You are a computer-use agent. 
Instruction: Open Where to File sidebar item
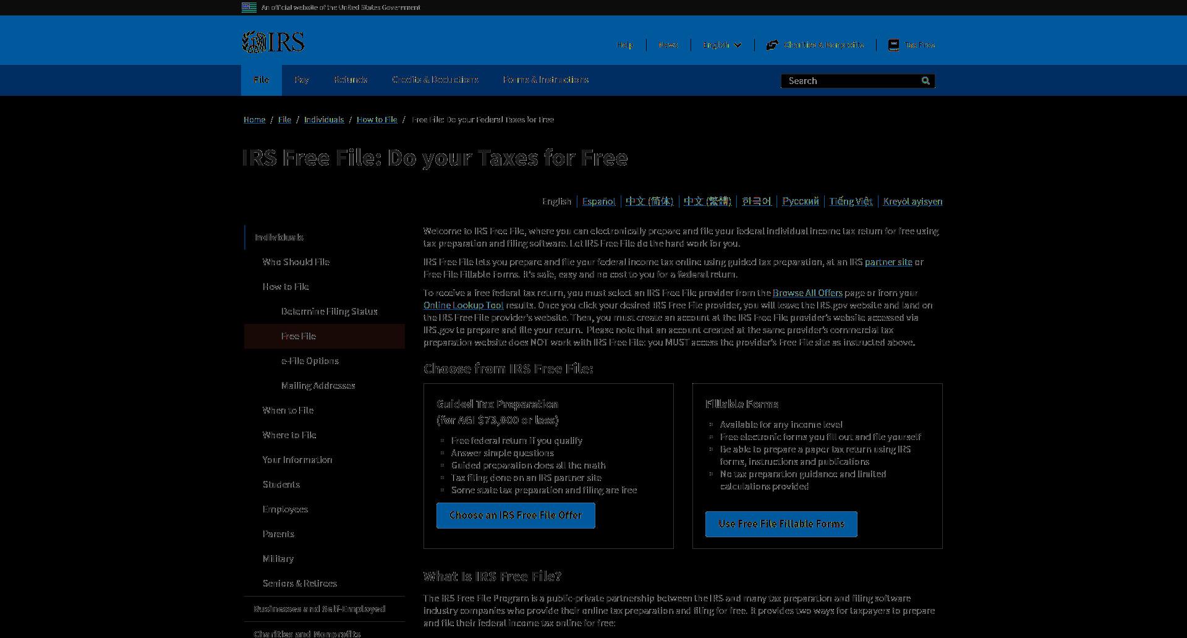[x=289, y=435]
